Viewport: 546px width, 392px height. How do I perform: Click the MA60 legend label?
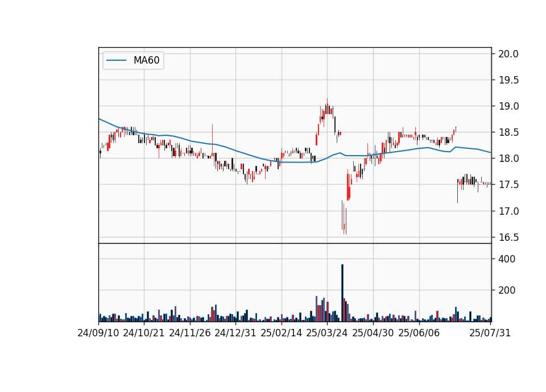[x=146, y=60]
